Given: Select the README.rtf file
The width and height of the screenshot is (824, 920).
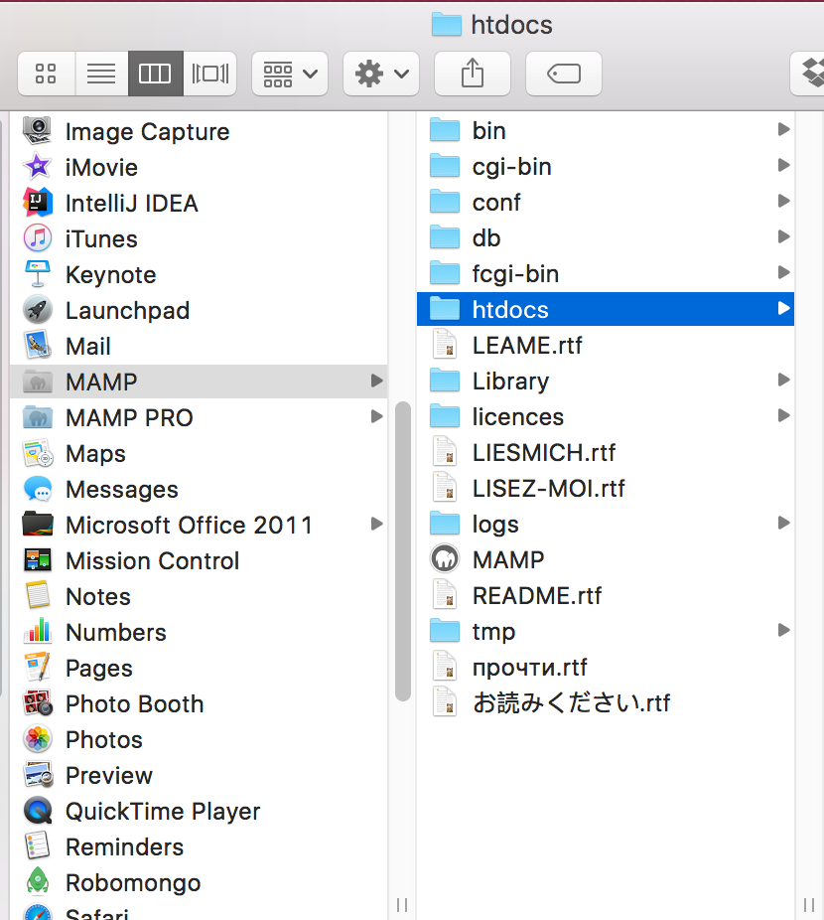Looking at the screenshot, I should [x=606, y=595].
